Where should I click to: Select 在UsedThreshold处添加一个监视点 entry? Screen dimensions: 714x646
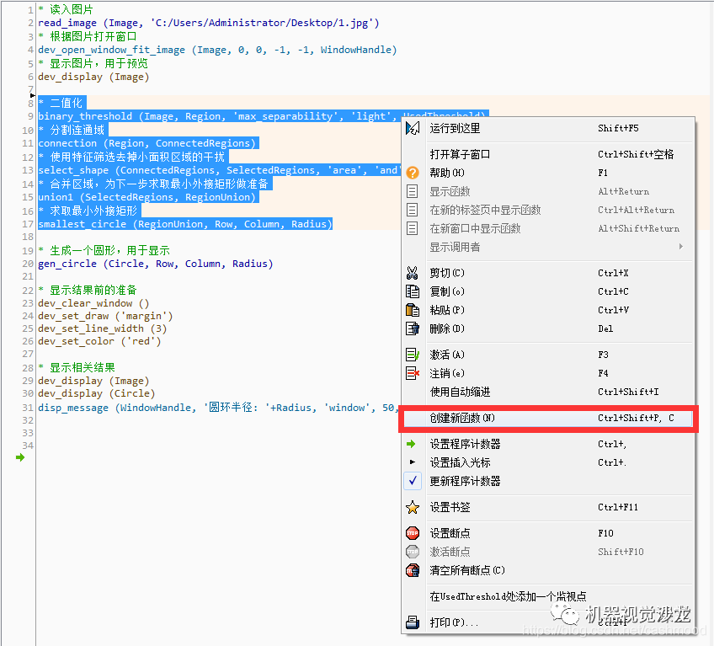[x=548, y=596]
